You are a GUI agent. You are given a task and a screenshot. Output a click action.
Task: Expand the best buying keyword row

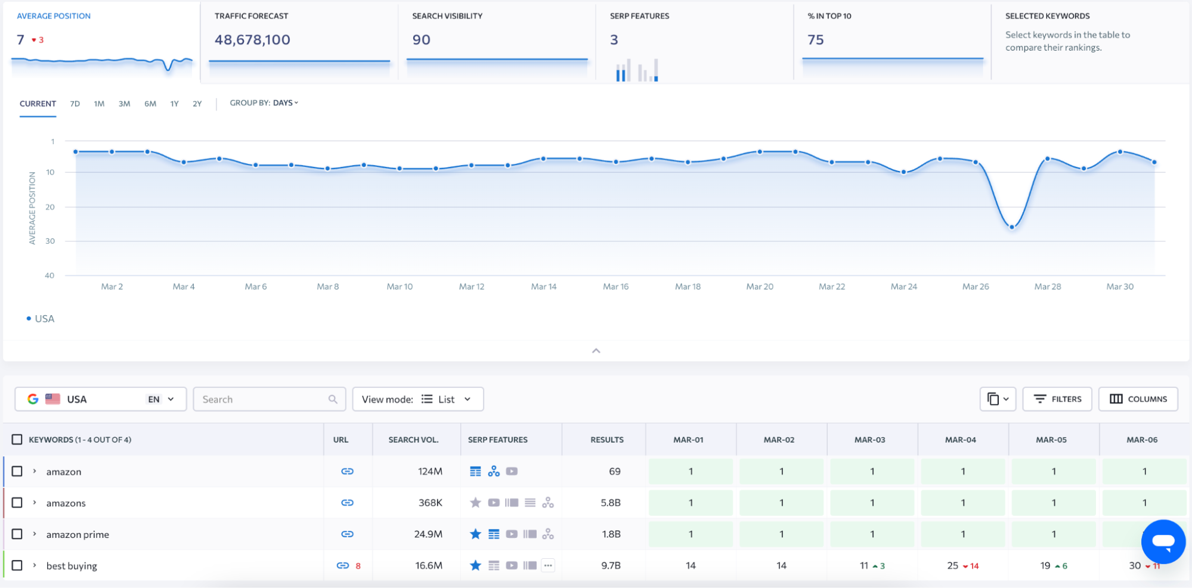click(35, 565)
